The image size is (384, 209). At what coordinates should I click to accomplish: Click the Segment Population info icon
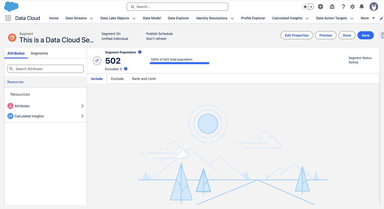140,52
